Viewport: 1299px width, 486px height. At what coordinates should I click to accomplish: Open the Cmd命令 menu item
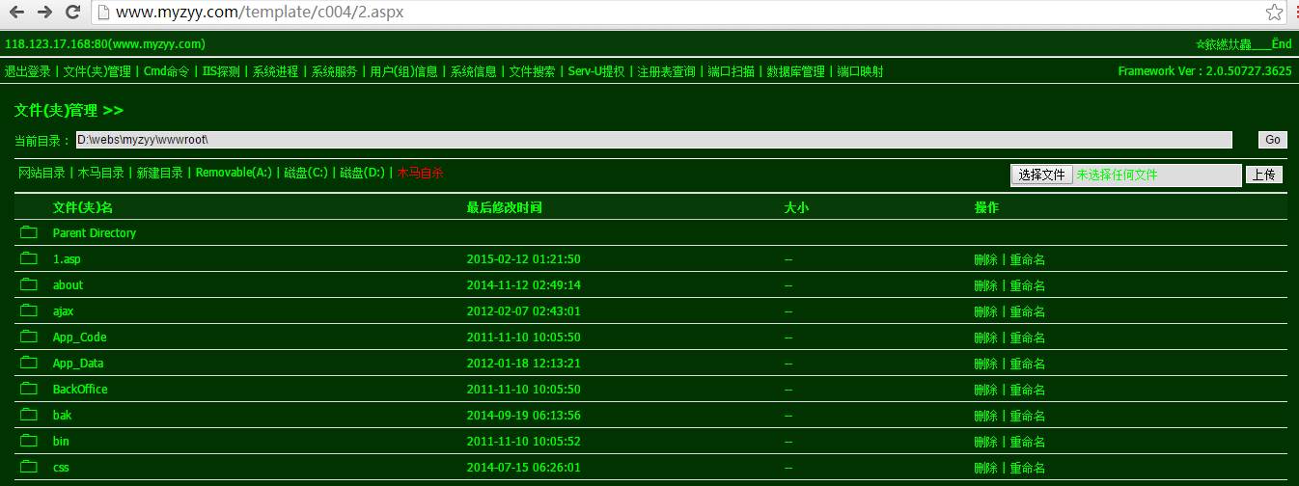click(167, 71)
